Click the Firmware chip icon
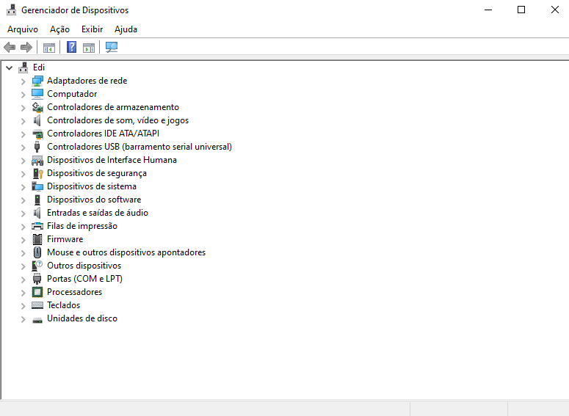This screenshot has width=569, height=416. pos(37,239)
